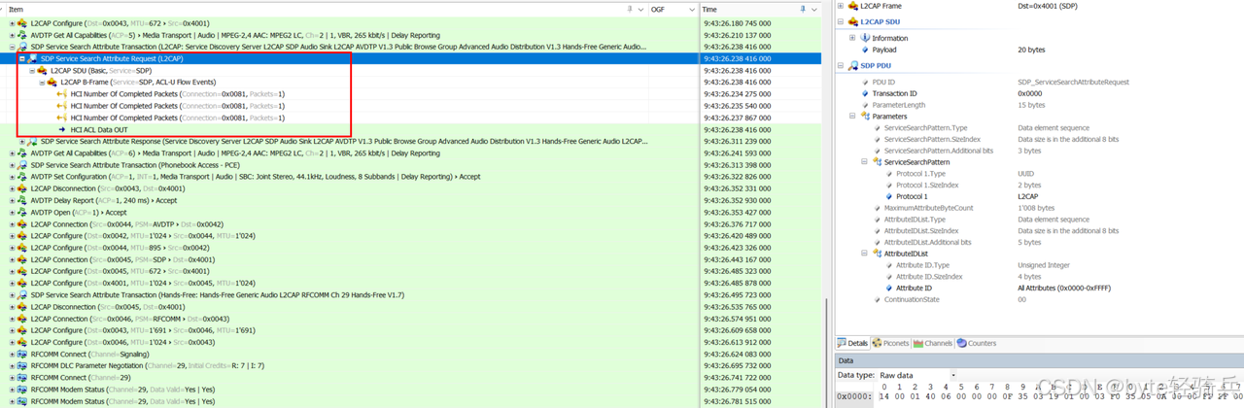Click the L2CAP Disconnection Src=0x0043 row icon
Screen dimensions: 1244x408
coord(22,188)
